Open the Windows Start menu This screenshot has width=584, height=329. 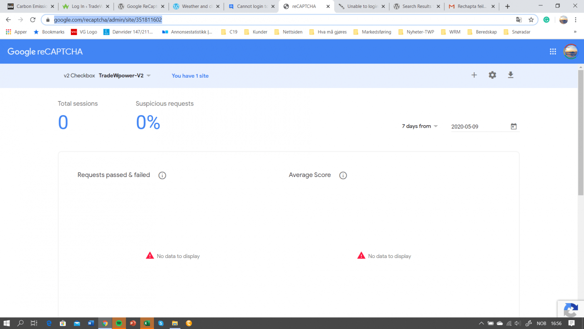click(7, 323)
